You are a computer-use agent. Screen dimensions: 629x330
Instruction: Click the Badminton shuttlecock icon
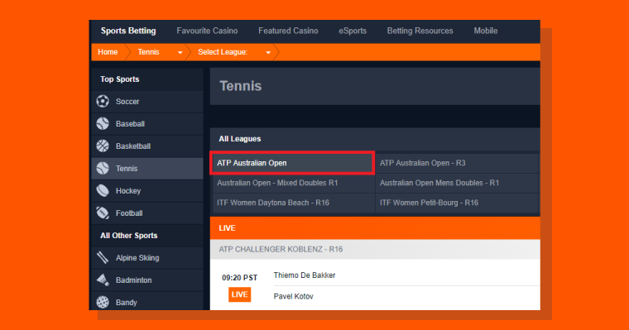point(103,280)
